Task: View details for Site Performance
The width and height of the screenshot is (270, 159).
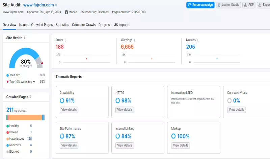Action: (69, 145)
